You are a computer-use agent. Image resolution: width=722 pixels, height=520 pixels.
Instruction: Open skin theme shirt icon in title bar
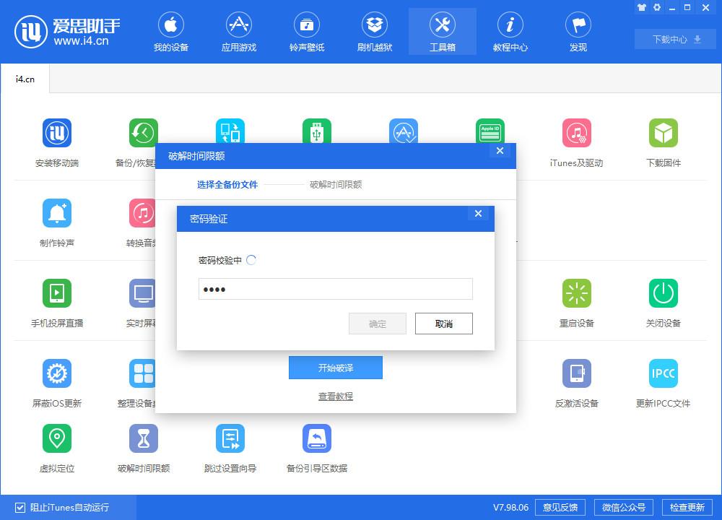(641, 7)
